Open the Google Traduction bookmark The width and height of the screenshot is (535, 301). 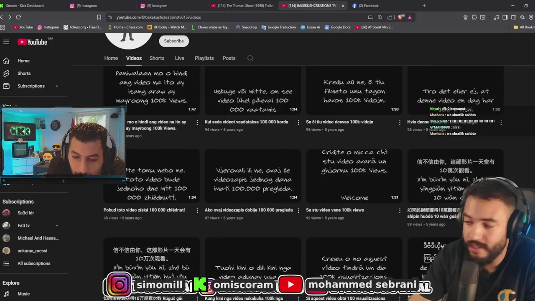click(x=278, y=27)
